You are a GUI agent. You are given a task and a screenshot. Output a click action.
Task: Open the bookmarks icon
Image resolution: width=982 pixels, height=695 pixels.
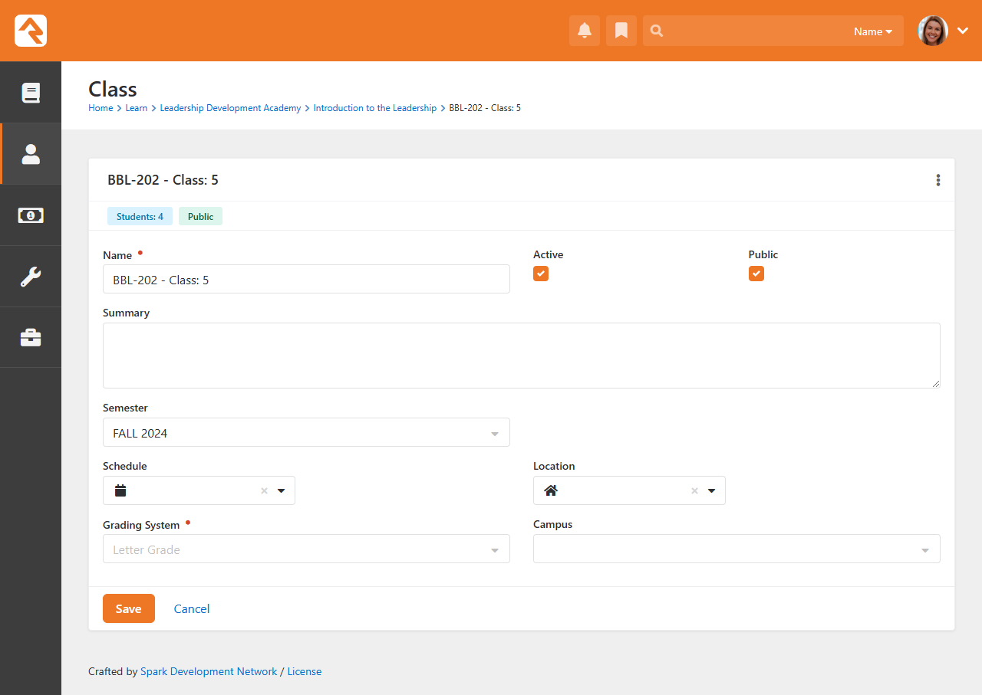(x=621, y=31)
